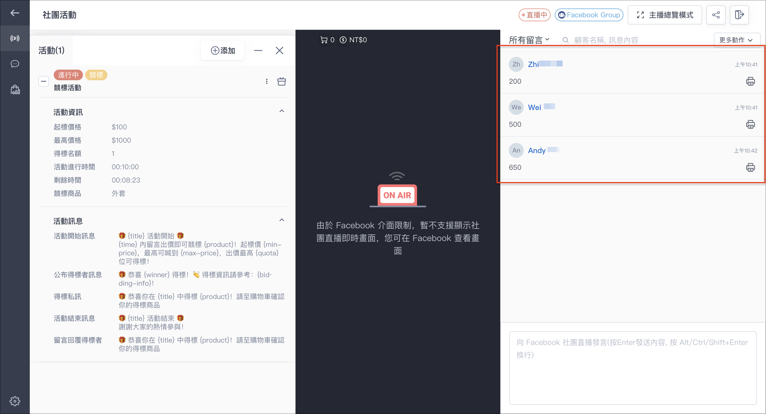Screen dimensions: 766x414
Task: Add a new activity with 添加
Action: [x=223, y=50]
